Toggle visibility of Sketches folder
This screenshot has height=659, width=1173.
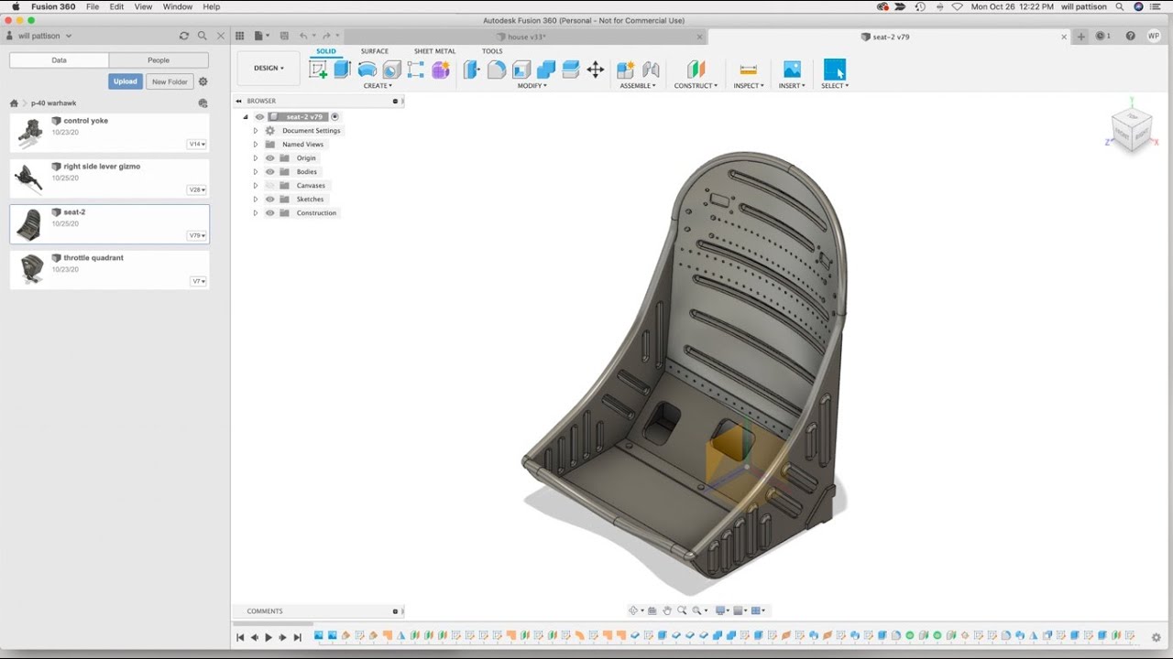tap(269, 200)
